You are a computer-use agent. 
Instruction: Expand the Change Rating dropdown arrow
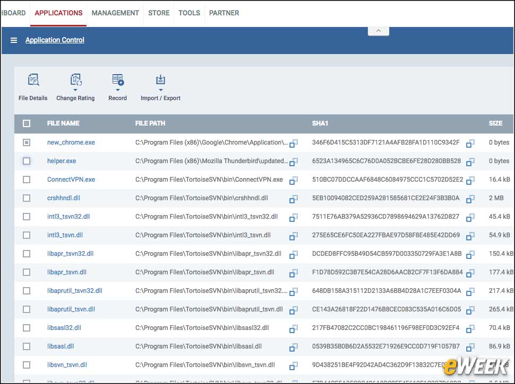tap(75, 90)
